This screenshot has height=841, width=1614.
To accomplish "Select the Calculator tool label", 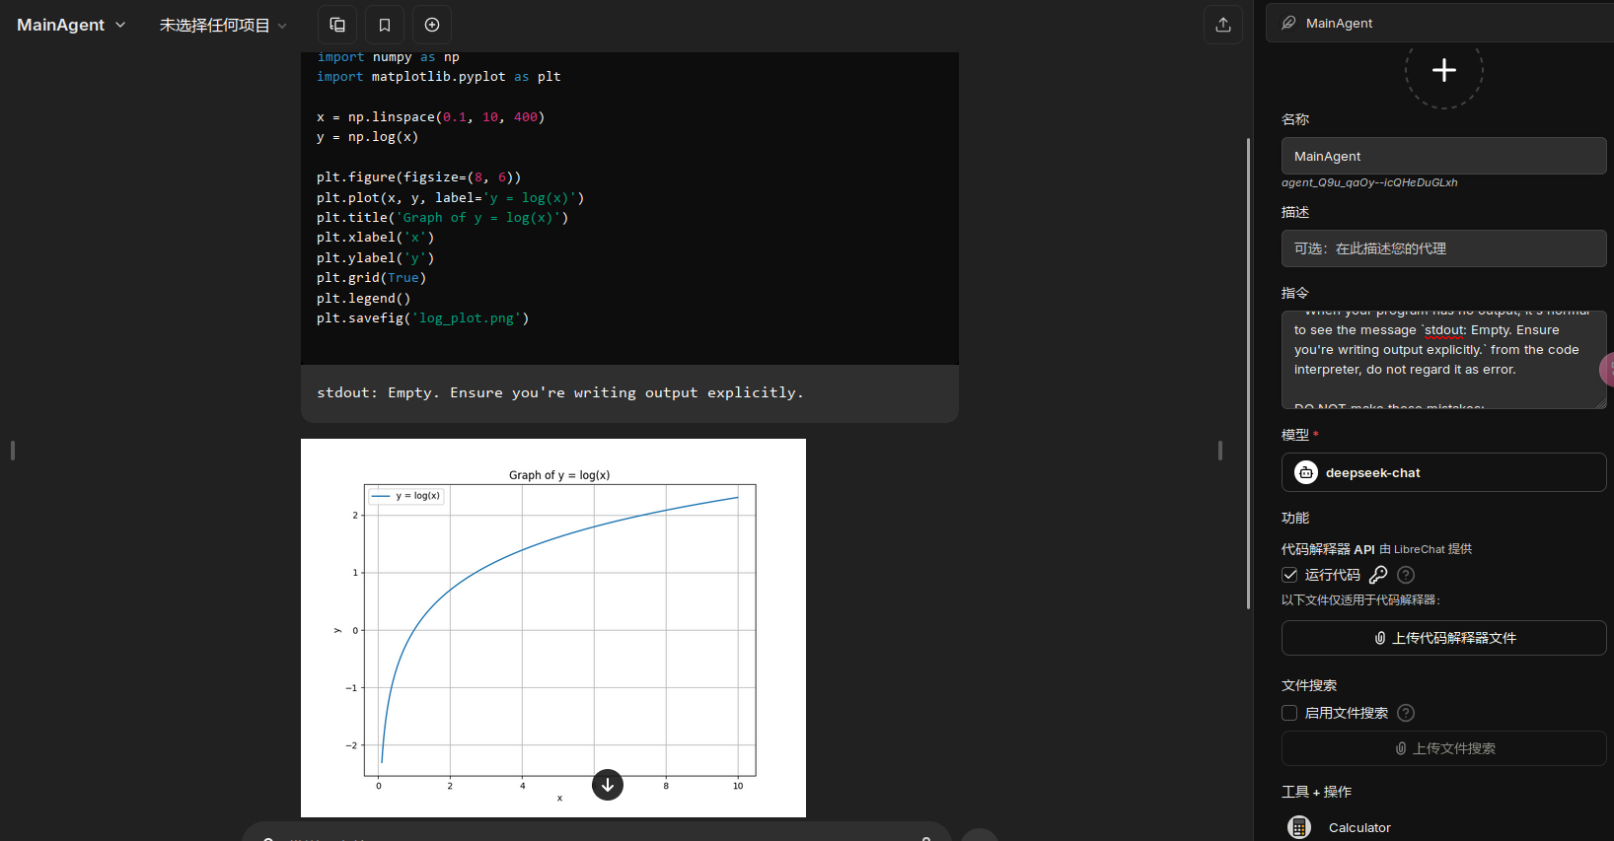I will pyautogui.click(x=1359, y=827).
